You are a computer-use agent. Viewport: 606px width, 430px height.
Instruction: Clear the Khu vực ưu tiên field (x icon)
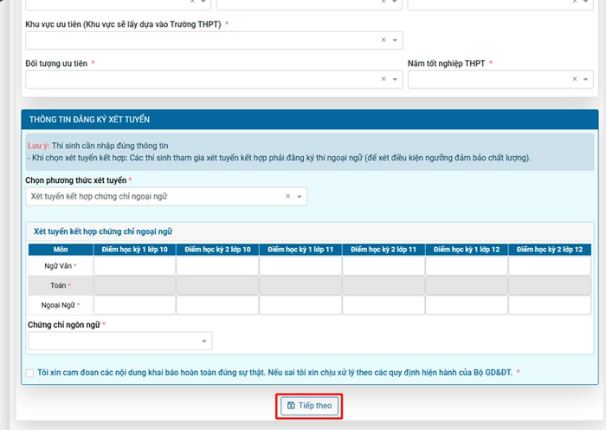(384, 40)
